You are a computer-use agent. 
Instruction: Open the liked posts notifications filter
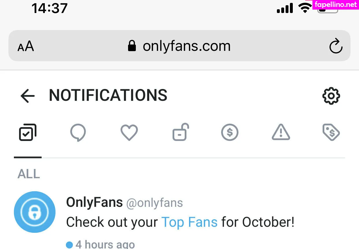[x=129, y=132]
